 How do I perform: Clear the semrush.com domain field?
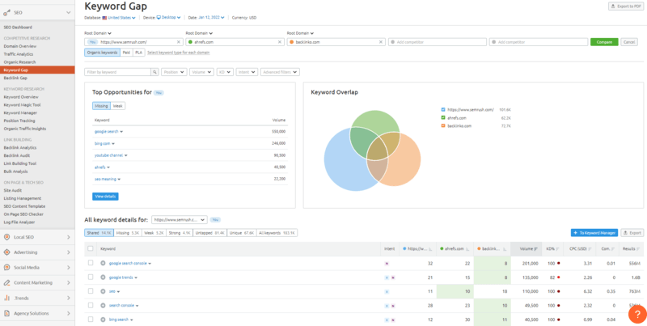178,42
